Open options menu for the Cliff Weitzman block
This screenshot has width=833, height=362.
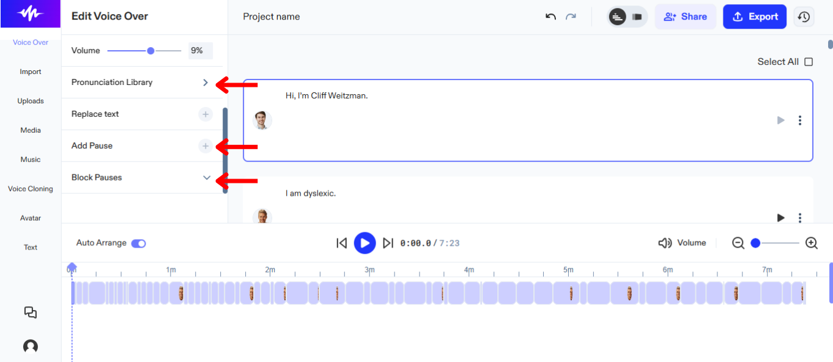(x=800, y=120)
